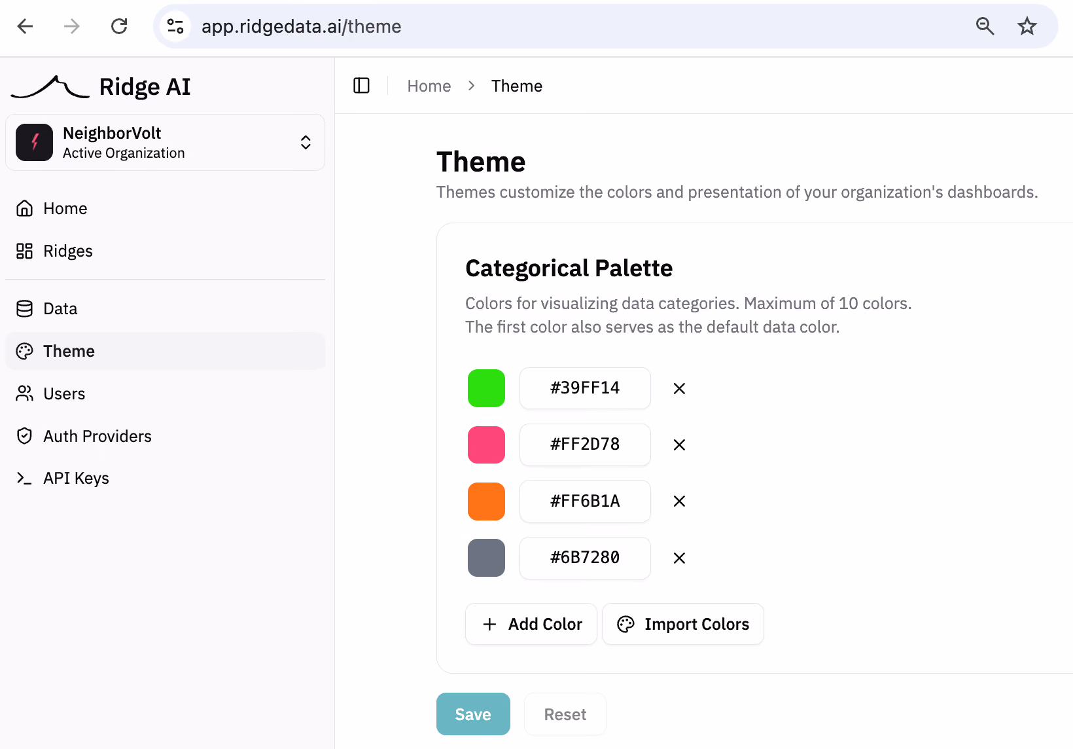Edit the #FF6B1A hex field
1073x749 pixels.
coord(585,502)
